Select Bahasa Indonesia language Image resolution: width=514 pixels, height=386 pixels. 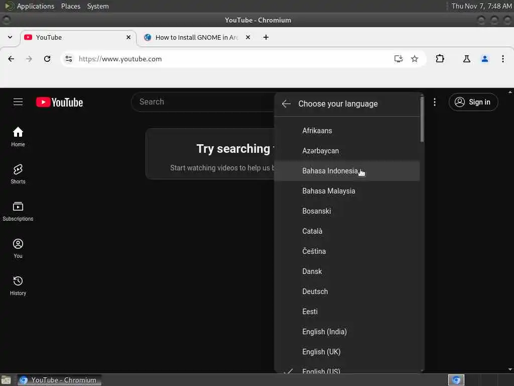[x=347, y=171]
